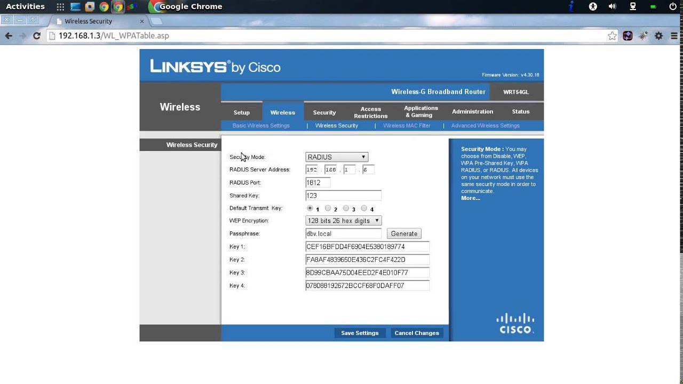Open the Setup tab

(242, 113)
